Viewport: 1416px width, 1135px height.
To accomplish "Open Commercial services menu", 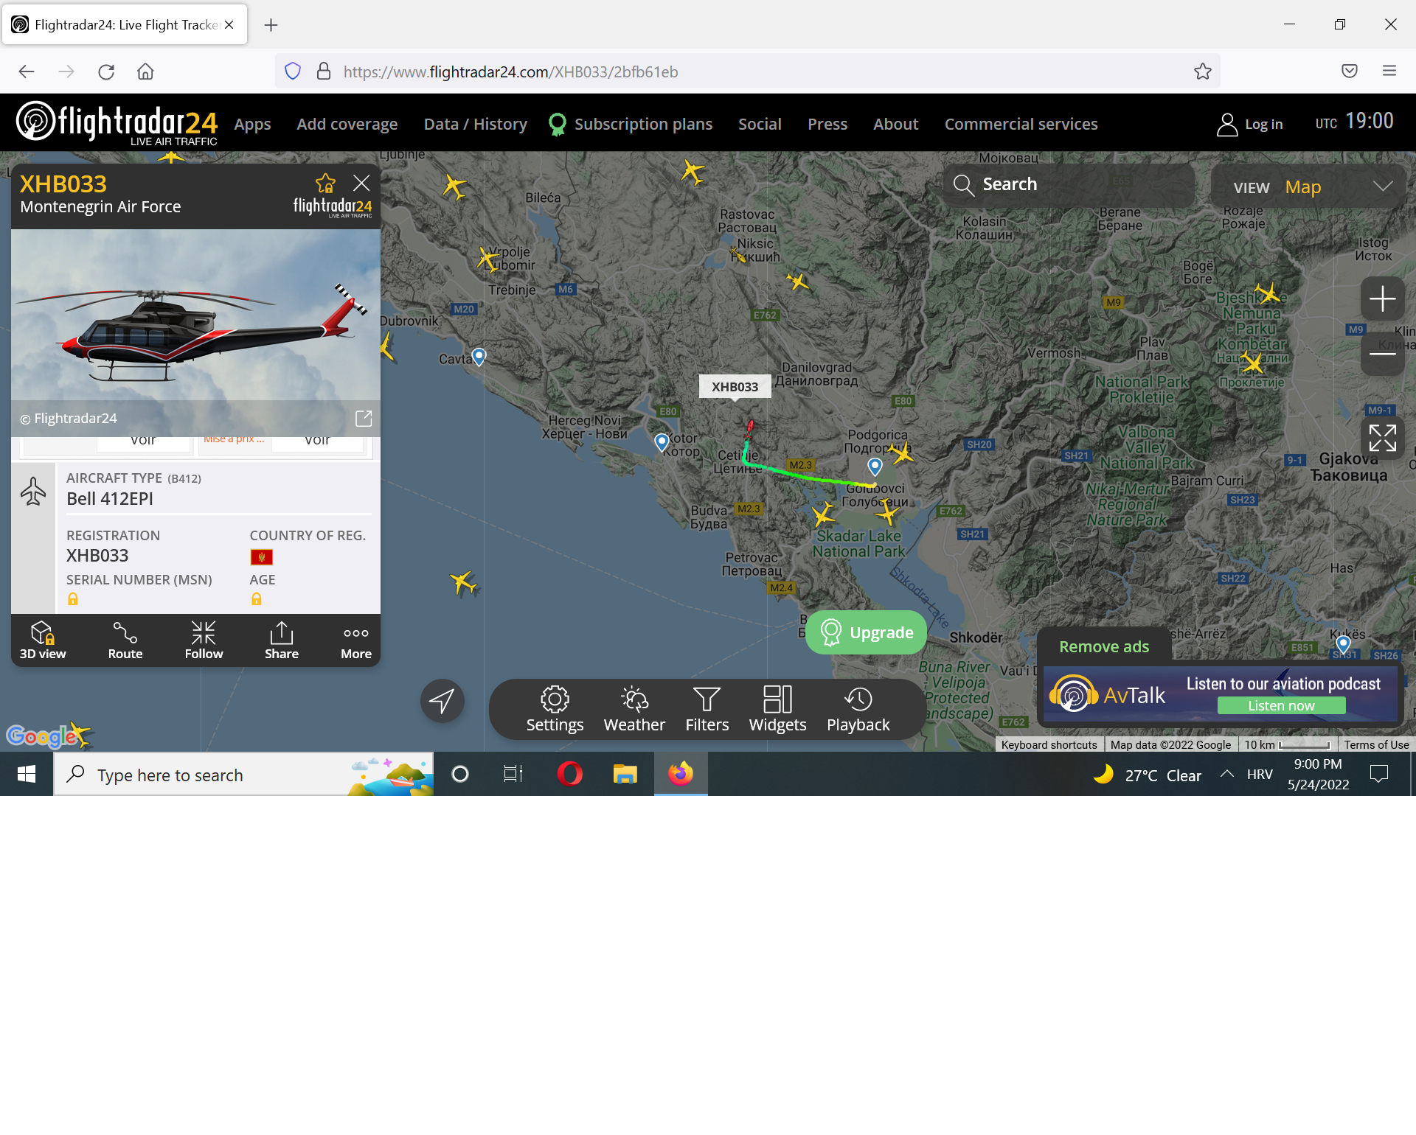I will tap(1021, 124).
